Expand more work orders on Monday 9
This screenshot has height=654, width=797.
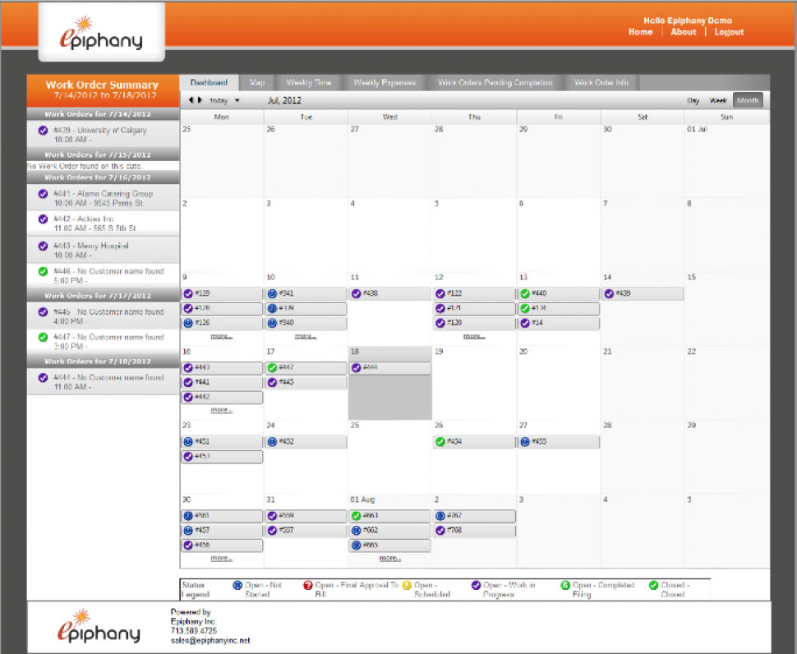[x=222, y=336]
